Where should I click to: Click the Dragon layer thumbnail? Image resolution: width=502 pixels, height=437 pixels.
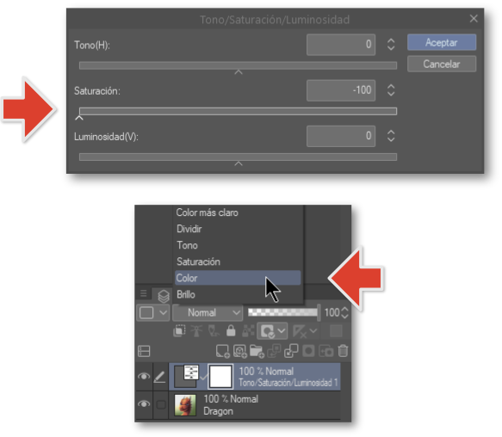tap(185, 405)
